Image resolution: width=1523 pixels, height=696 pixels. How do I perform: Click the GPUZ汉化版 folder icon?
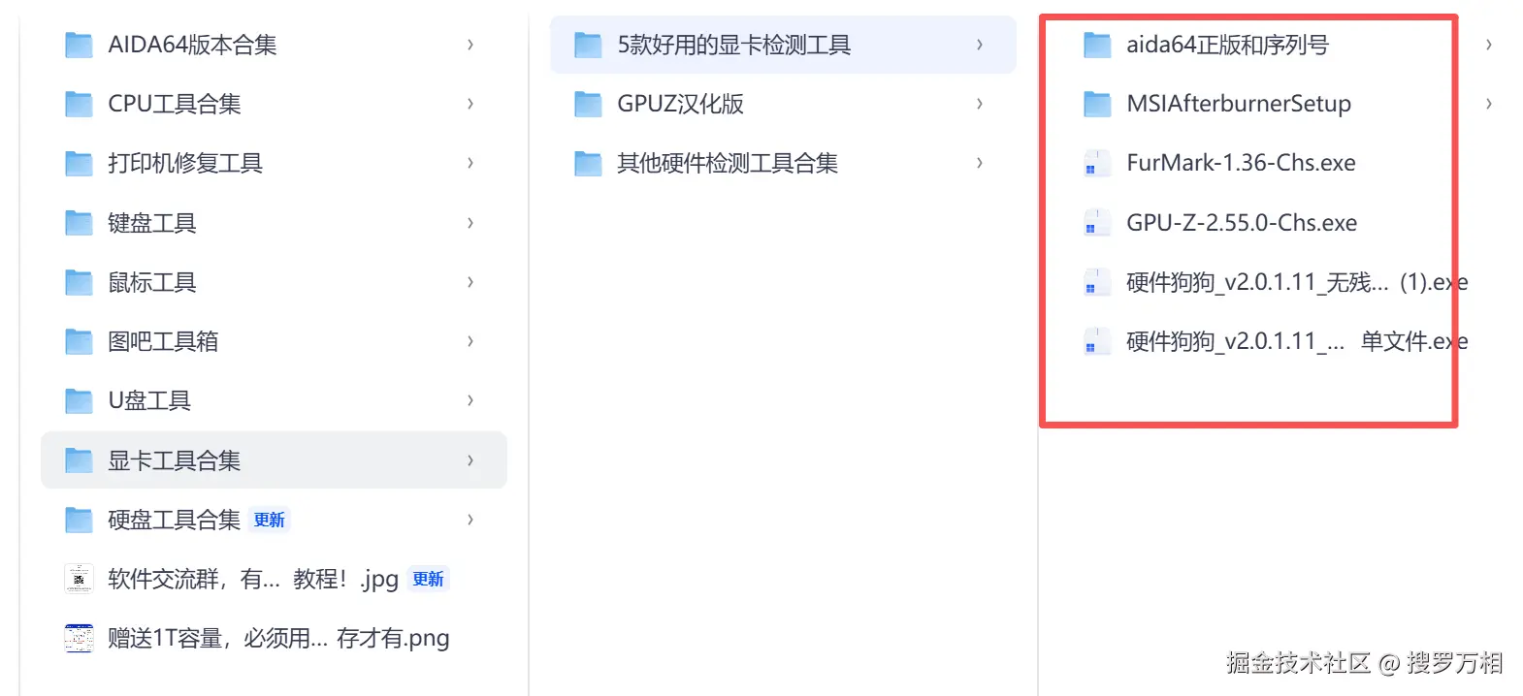tap(588, 104)
